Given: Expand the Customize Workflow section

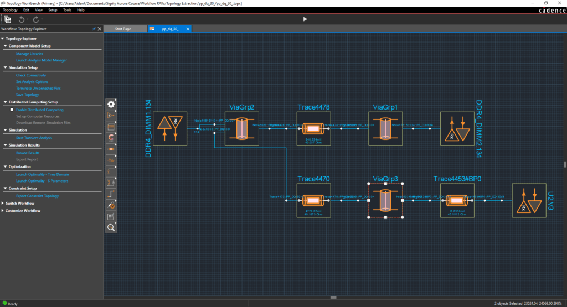Looking at the screenshot, I should click(x=3, y=211).
